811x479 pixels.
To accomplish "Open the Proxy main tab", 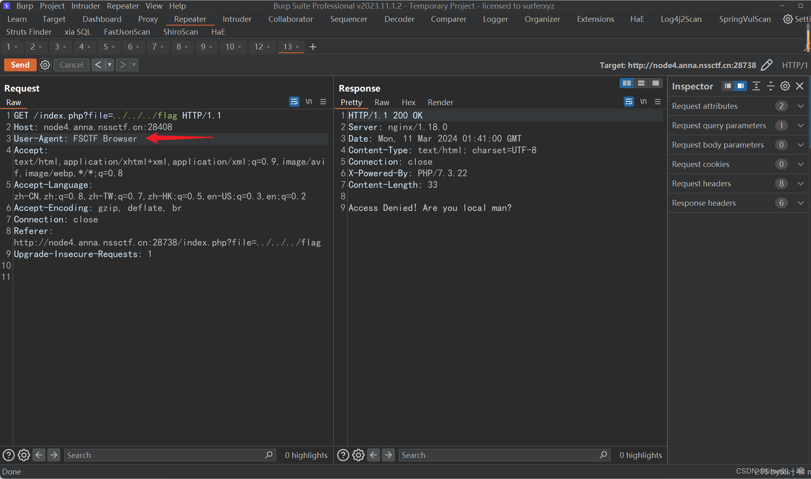I will (148, 19).
